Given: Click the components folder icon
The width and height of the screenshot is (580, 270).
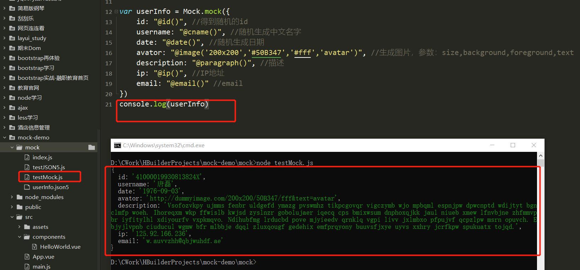Looking at the screenshot, I should pyautogui.click(x=27, y=237).
